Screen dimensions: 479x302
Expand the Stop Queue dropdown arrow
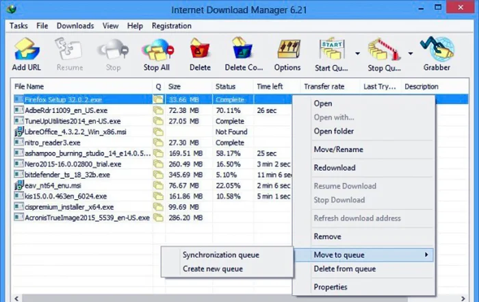pos(411,53)
